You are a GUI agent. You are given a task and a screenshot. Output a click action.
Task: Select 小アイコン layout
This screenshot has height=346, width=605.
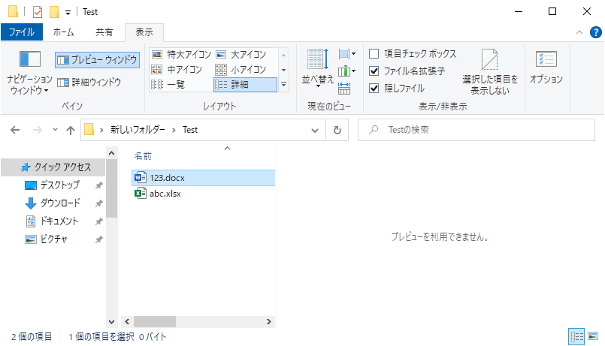pyautogui.click(x=240, y=69)
